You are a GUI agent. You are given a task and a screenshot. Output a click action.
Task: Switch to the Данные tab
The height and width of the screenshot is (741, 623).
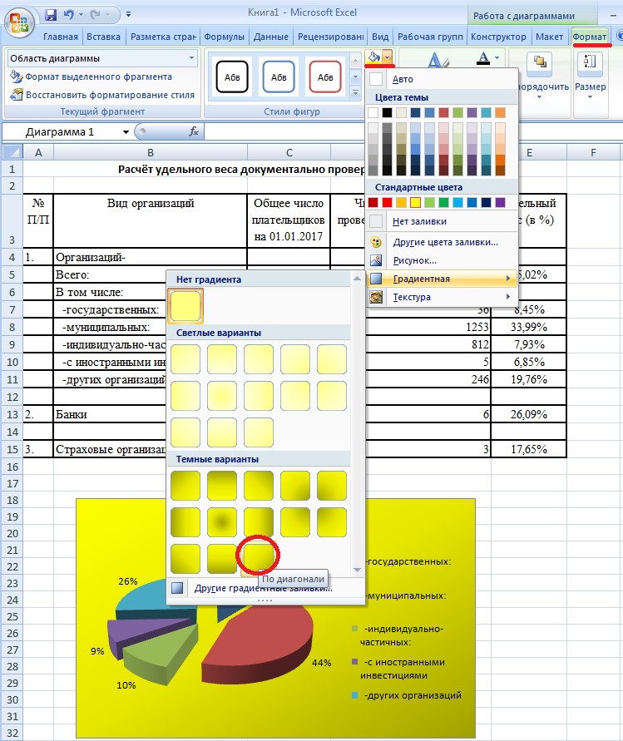(271, 37)
